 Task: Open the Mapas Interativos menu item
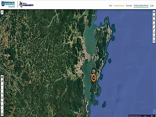pyautogui.click(x=119, y=6)
